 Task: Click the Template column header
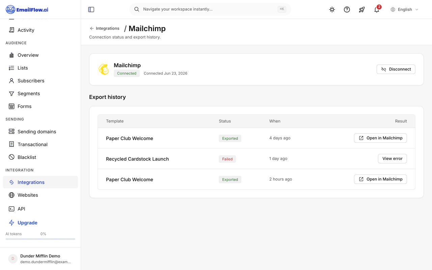(115, 121)
